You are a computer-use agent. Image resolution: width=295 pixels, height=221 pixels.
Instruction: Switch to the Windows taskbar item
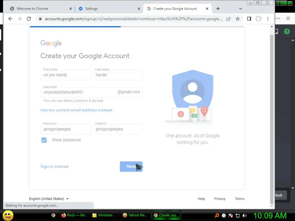105,215
